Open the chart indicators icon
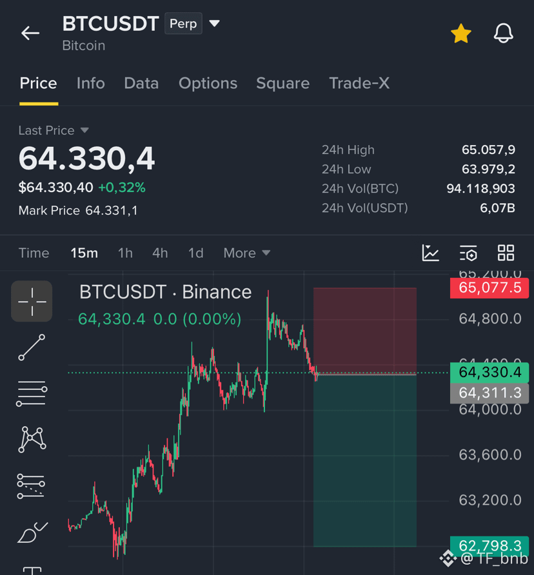 point(431,253)
